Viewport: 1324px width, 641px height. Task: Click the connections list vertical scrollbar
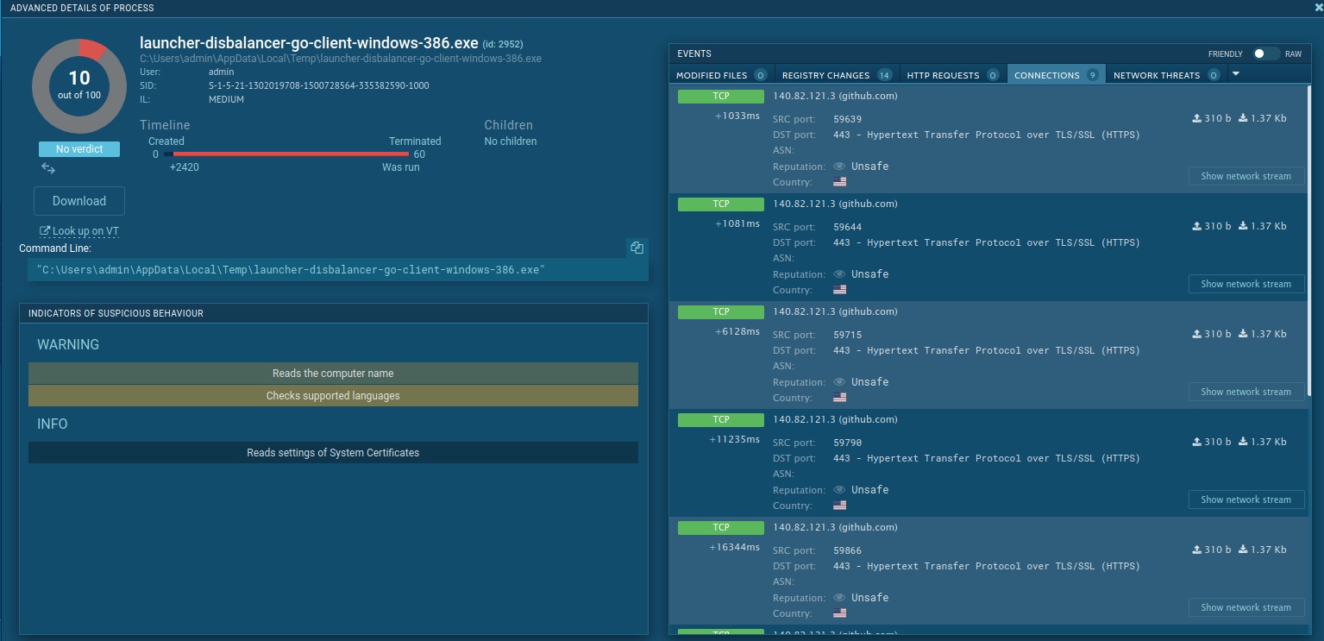pyautogui.click(x=1308, y=242)
